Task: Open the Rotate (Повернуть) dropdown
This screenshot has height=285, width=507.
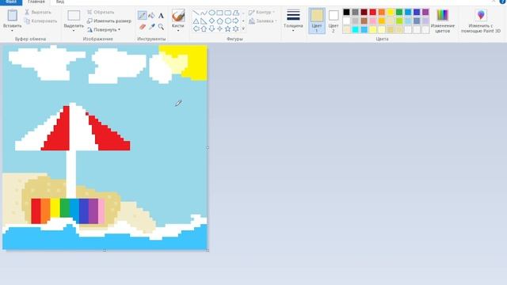Action: (104, 30)
